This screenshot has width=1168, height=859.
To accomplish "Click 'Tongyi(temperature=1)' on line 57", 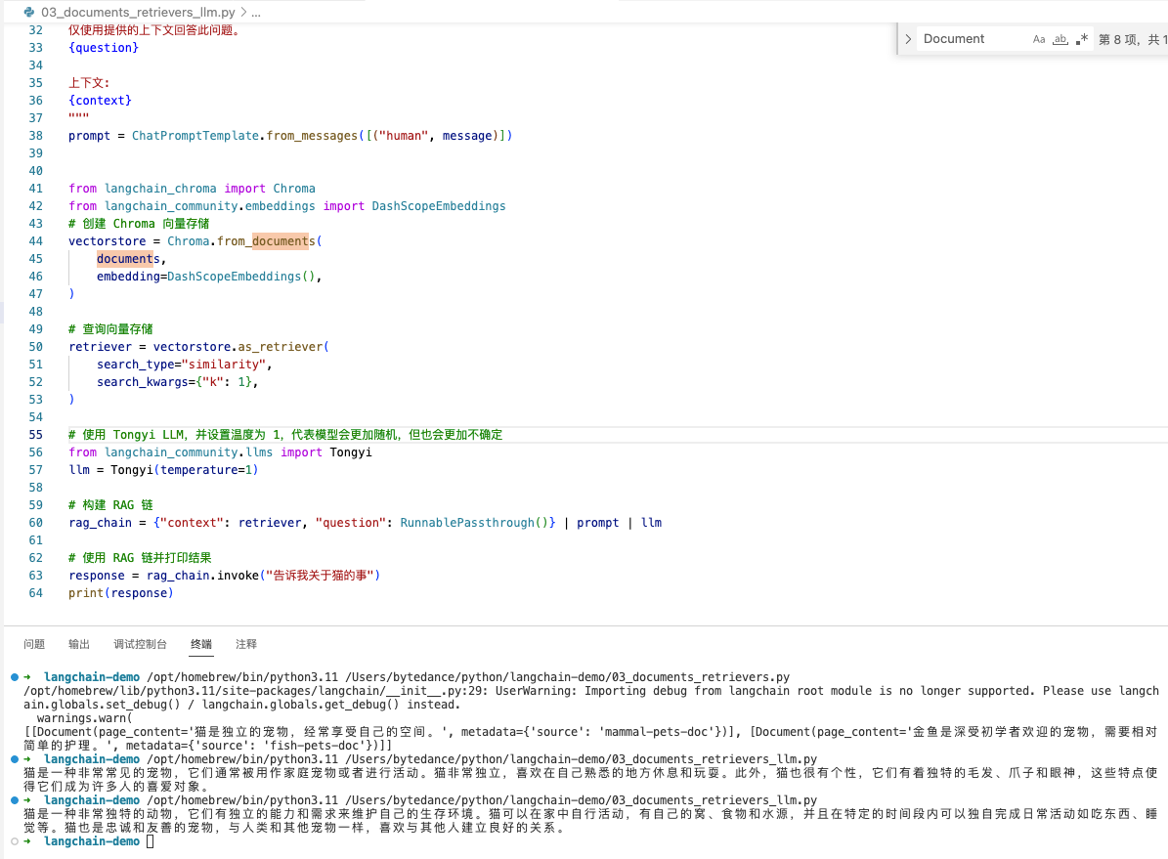I will coord(184,470).
